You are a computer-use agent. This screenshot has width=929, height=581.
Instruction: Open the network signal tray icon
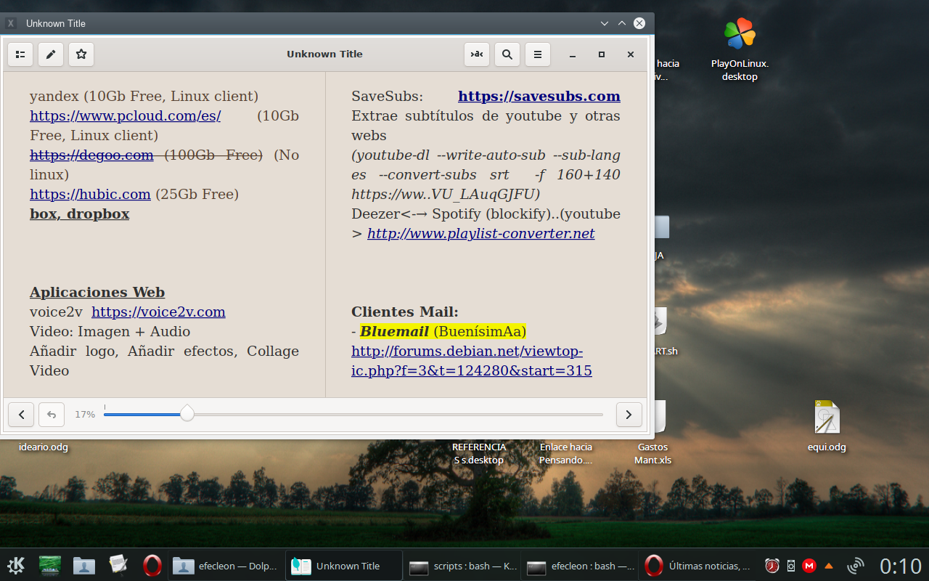[x=856, y=566]
